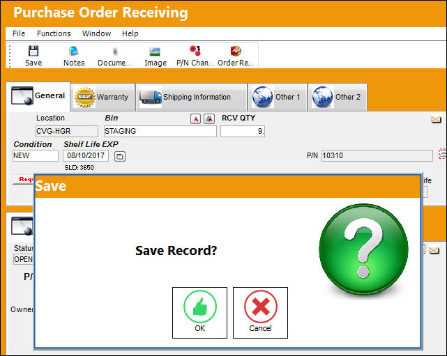This screenshot has height=356, width=447.
Task: Switch to the Other 2 tab
Action: click(338, 97)
